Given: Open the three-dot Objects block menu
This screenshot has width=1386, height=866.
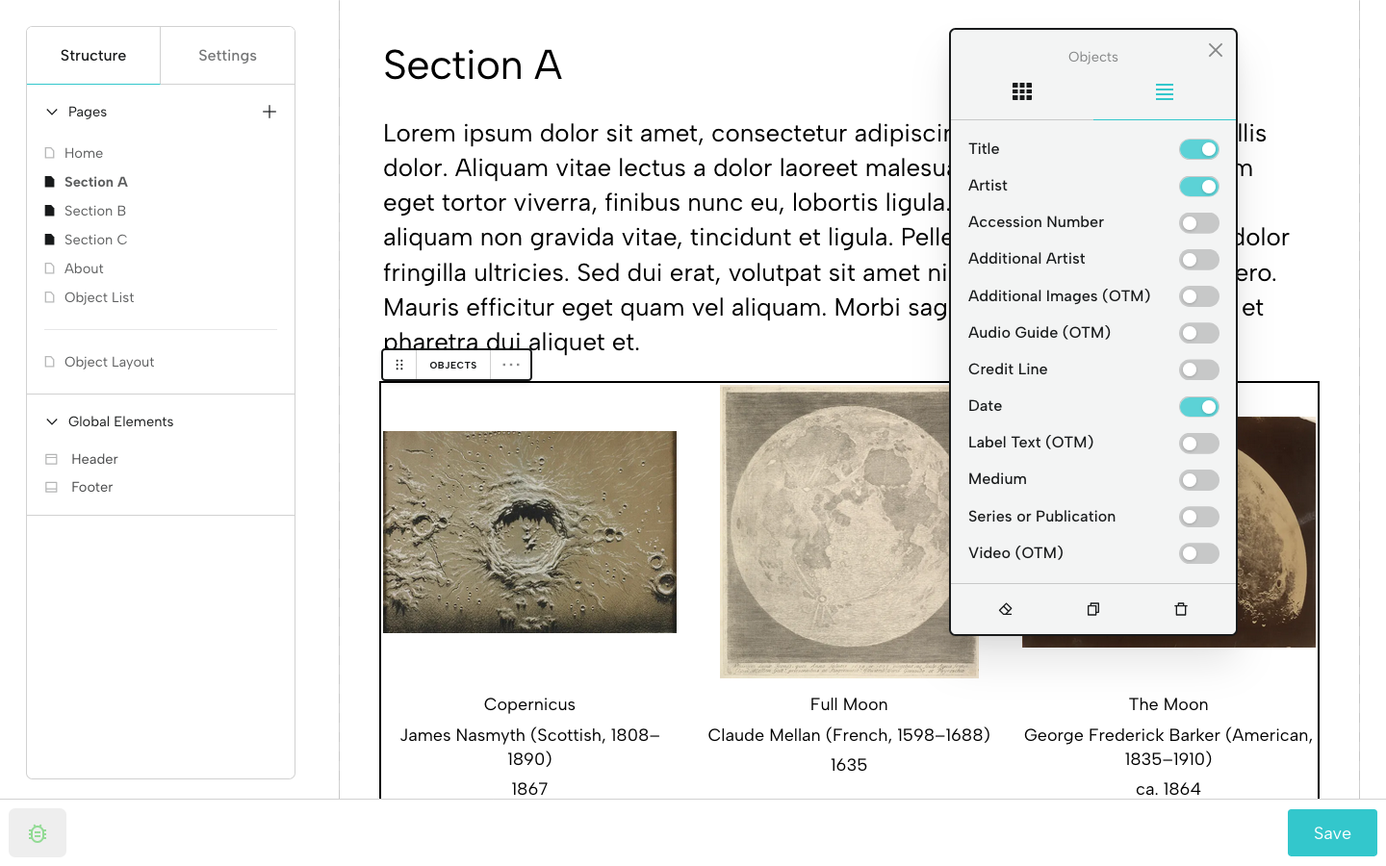Looking at the screenshot, I should pyautogui.click(x=511, y=365).
